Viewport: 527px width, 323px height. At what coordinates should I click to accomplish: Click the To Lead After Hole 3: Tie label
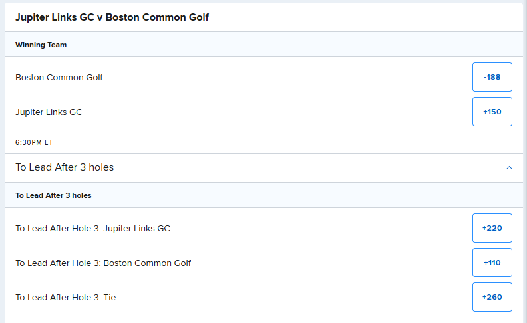coord(65,298)
